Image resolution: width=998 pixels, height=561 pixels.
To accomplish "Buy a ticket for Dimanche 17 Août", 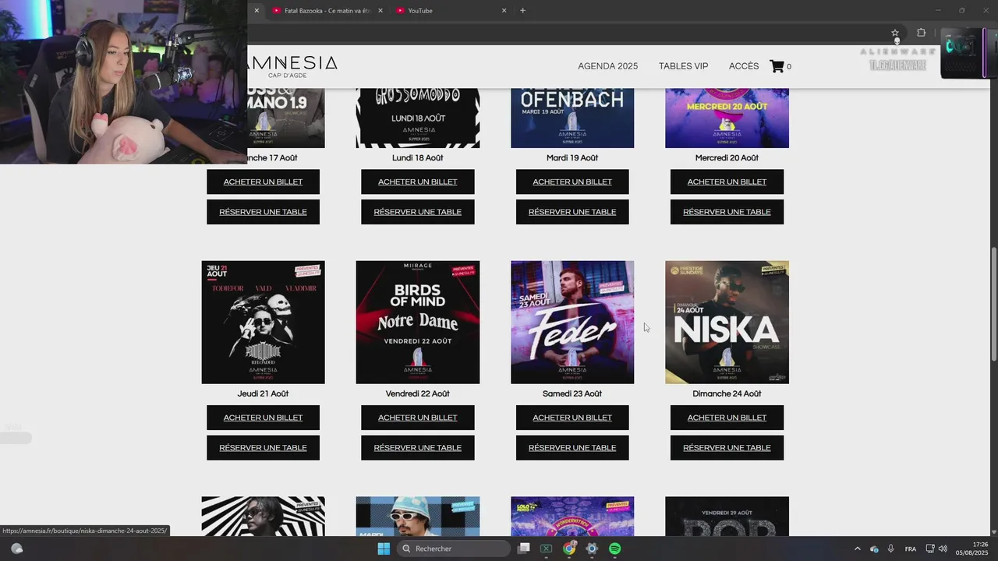I will pos(263,182).
